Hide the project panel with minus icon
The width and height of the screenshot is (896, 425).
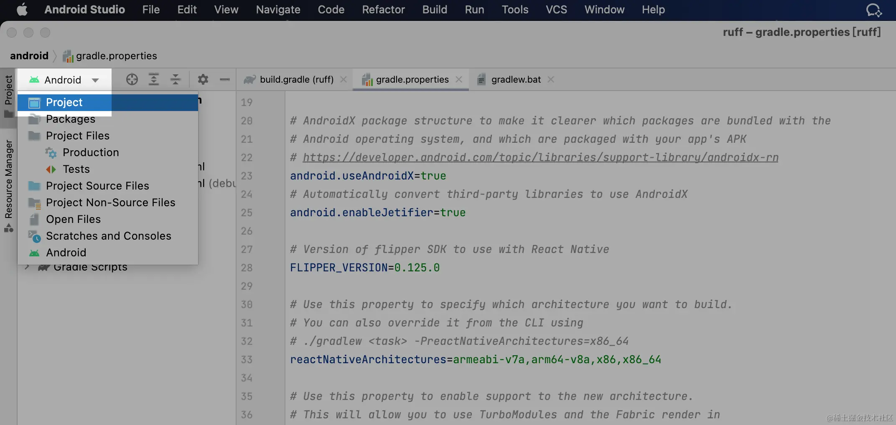point(225,79)
